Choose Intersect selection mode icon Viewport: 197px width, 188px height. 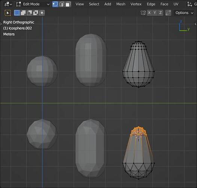[42, 13]
